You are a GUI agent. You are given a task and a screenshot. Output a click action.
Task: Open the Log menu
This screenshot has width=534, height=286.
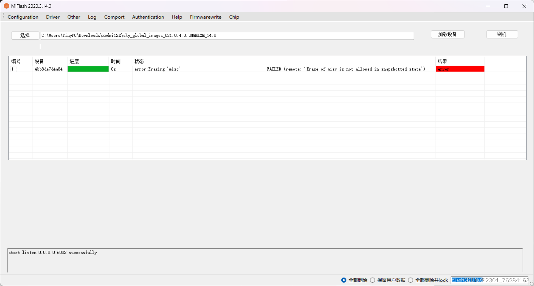(x=92, y=17)
